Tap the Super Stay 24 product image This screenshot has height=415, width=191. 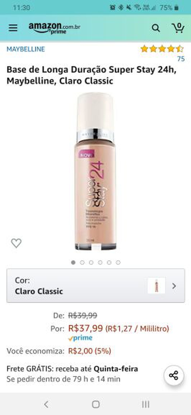95,171
